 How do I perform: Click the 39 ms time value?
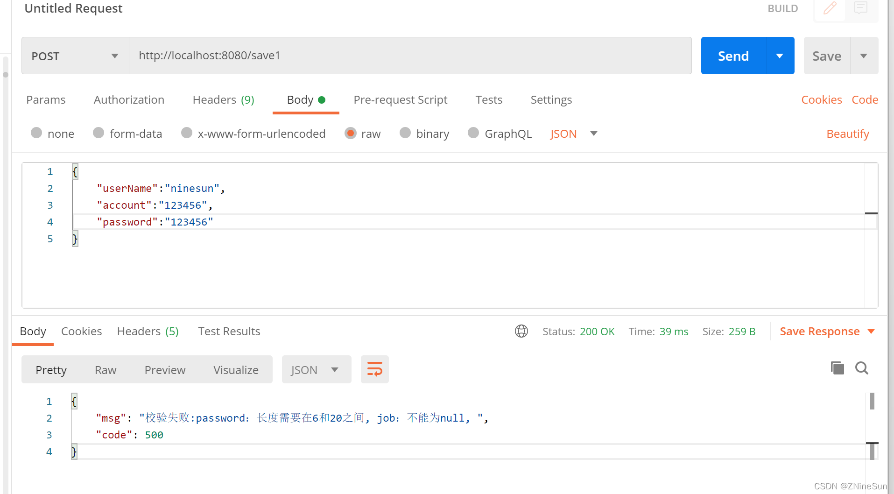pyautogui.click(x=674, y=332)
